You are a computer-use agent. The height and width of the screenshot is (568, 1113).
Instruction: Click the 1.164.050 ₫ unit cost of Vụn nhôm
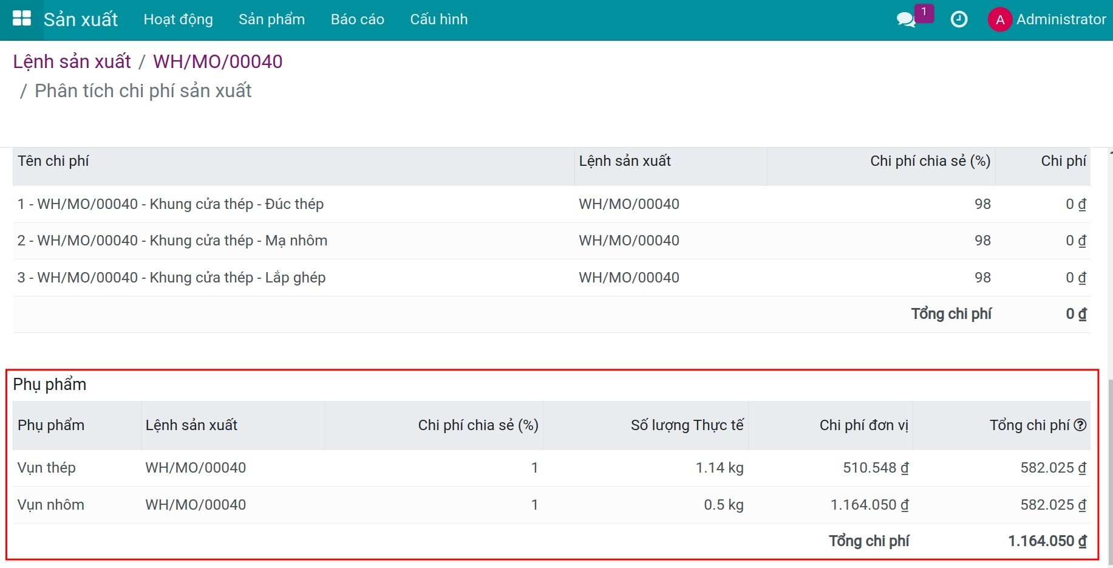(x=870, y=505)
